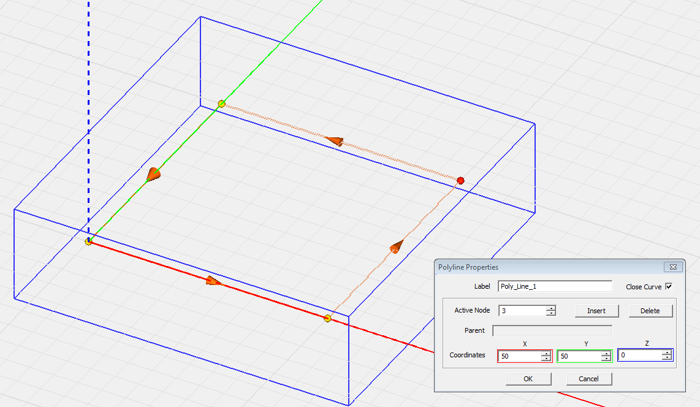Select the yellow node at the origin
Screen dimensions: 700x407
[88, 242]
